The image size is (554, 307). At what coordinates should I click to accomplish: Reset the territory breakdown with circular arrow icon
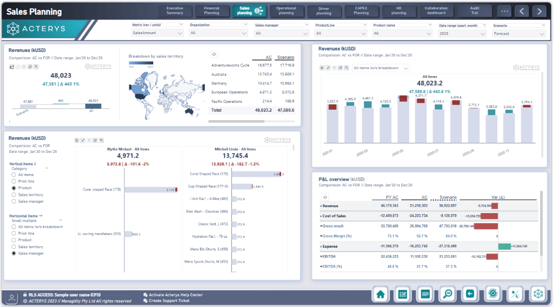click(214, 54)
